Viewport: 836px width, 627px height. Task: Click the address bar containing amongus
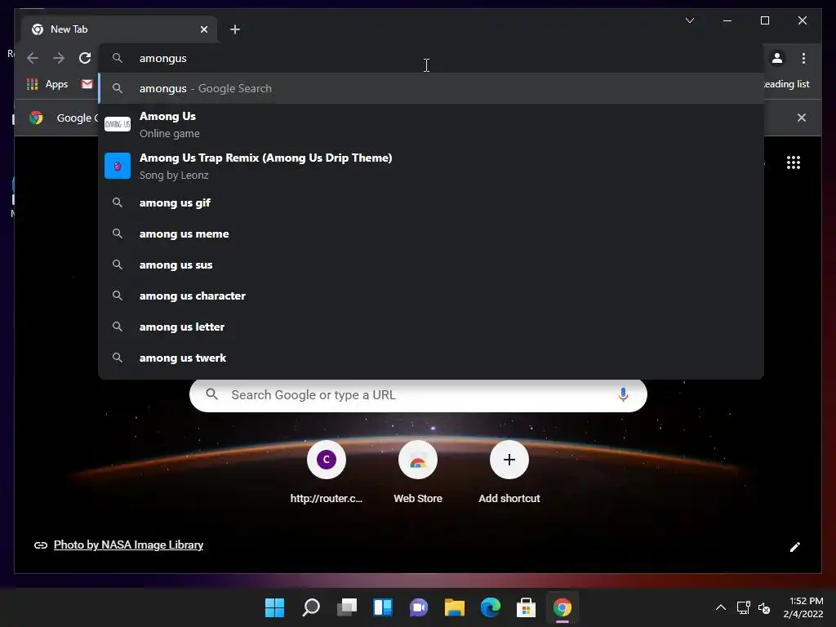point(431,58)
